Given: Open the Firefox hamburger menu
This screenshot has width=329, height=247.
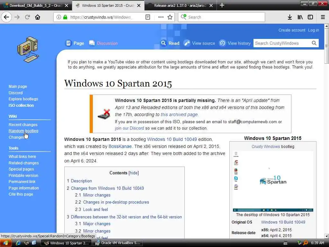Looking at the screenshot, I should [x=323, y=17].
